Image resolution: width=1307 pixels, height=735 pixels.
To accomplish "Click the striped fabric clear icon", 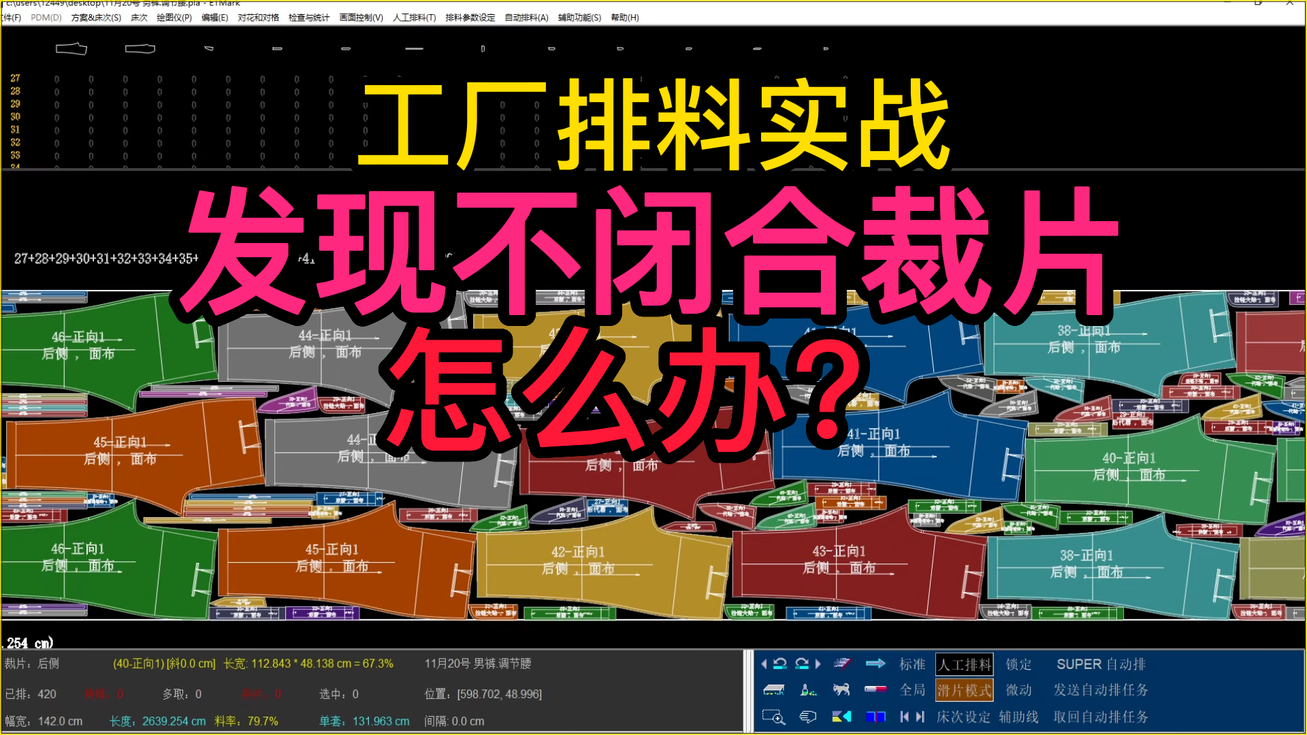I will [842, 664].
